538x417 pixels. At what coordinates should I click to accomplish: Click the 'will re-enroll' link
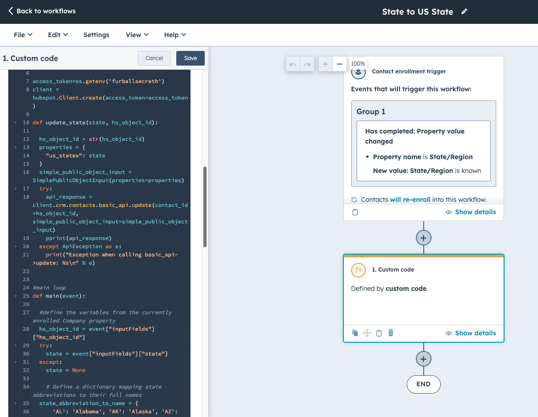(410, 200)
